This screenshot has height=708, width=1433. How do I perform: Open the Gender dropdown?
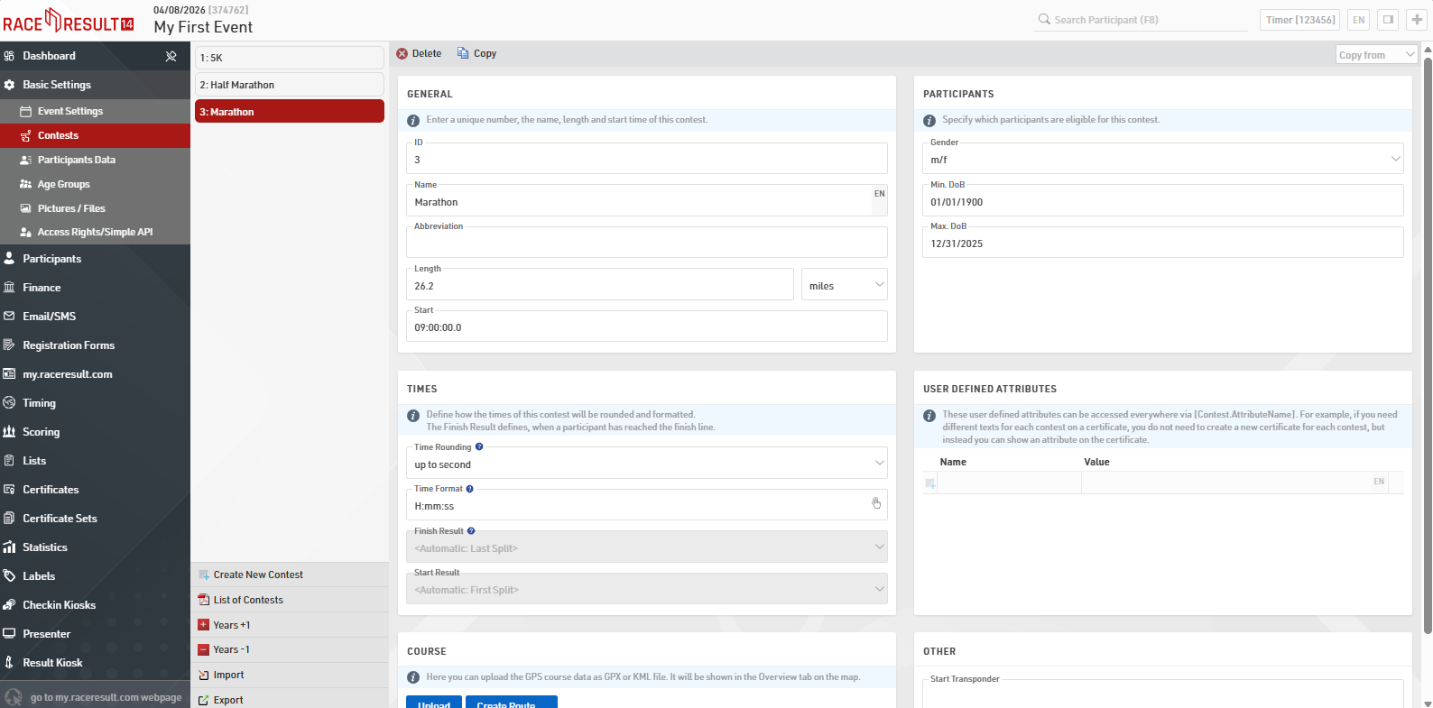click(1162, 160)
